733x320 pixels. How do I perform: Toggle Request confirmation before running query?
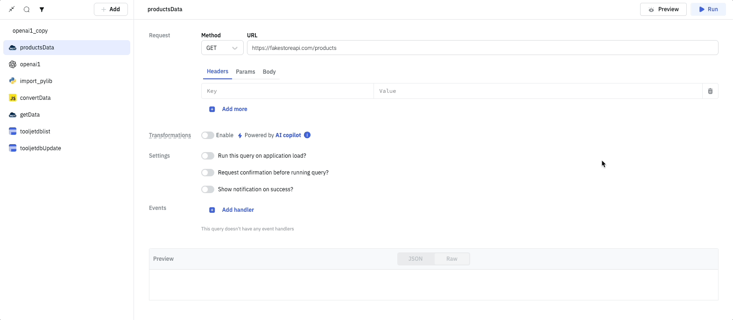[208, 173]
